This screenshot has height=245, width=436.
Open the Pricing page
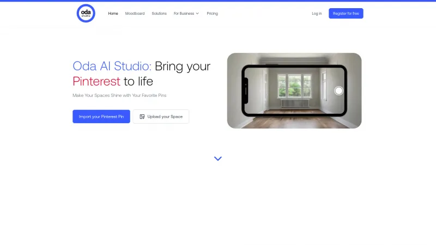click(212, 13)
